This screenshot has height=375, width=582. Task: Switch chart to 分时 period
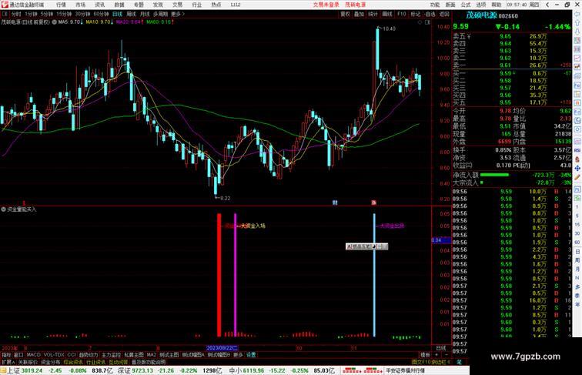coord(16,14)
